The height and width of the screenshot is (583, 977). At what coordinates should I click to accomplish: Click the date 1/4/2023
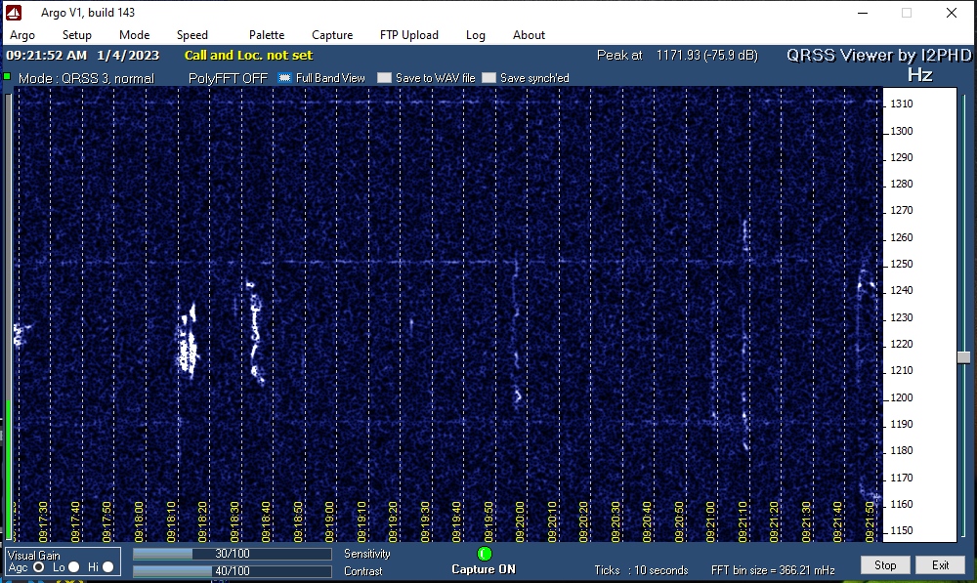tap(128, 55)
